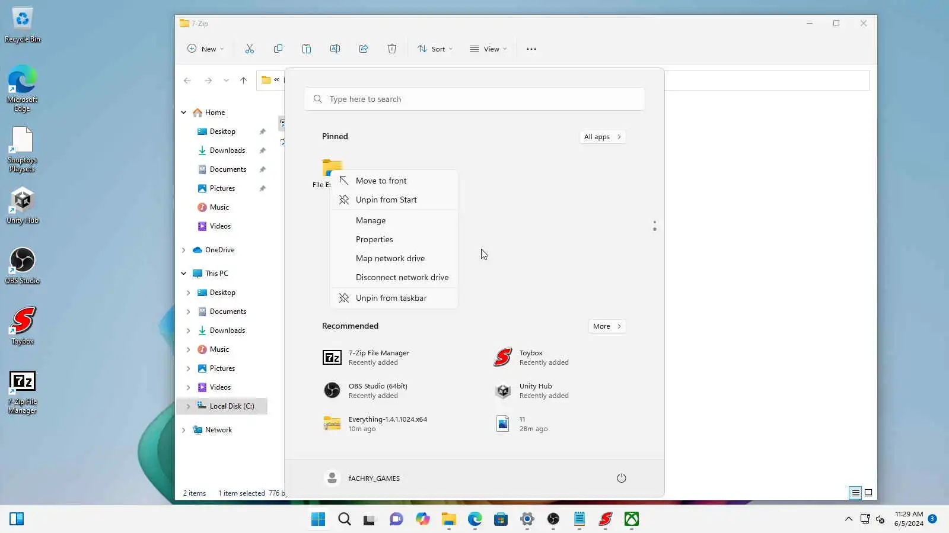Open the Sort dropdown menu

(435, 49)
